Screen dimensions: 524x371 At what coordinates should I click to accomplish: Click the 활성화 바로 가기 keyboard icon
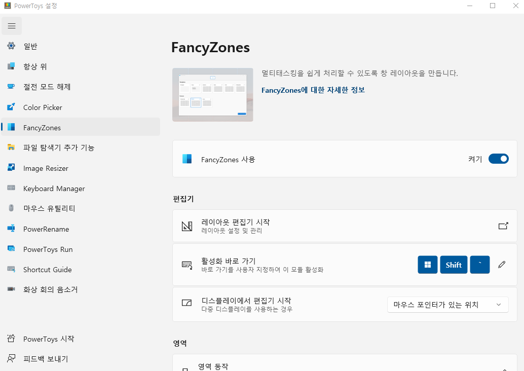(187, 266)
